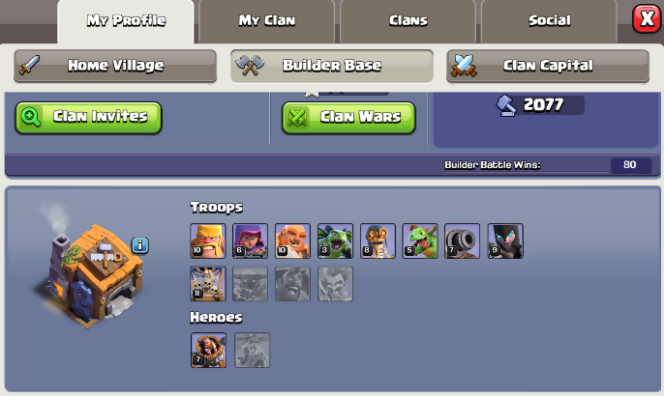Viewport: 664px width, 396px height.
Task: Select the Night Witch troop icon
Action: (x=505, y=240)
